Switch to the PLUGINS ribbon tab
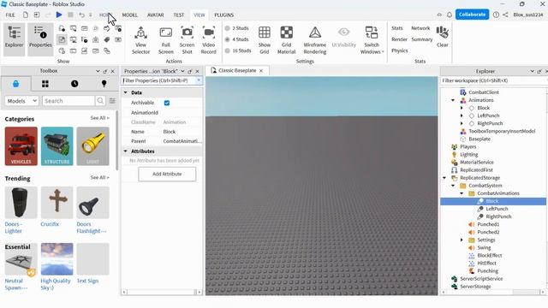This screenshot has width=548, height=308. point(224,15)
